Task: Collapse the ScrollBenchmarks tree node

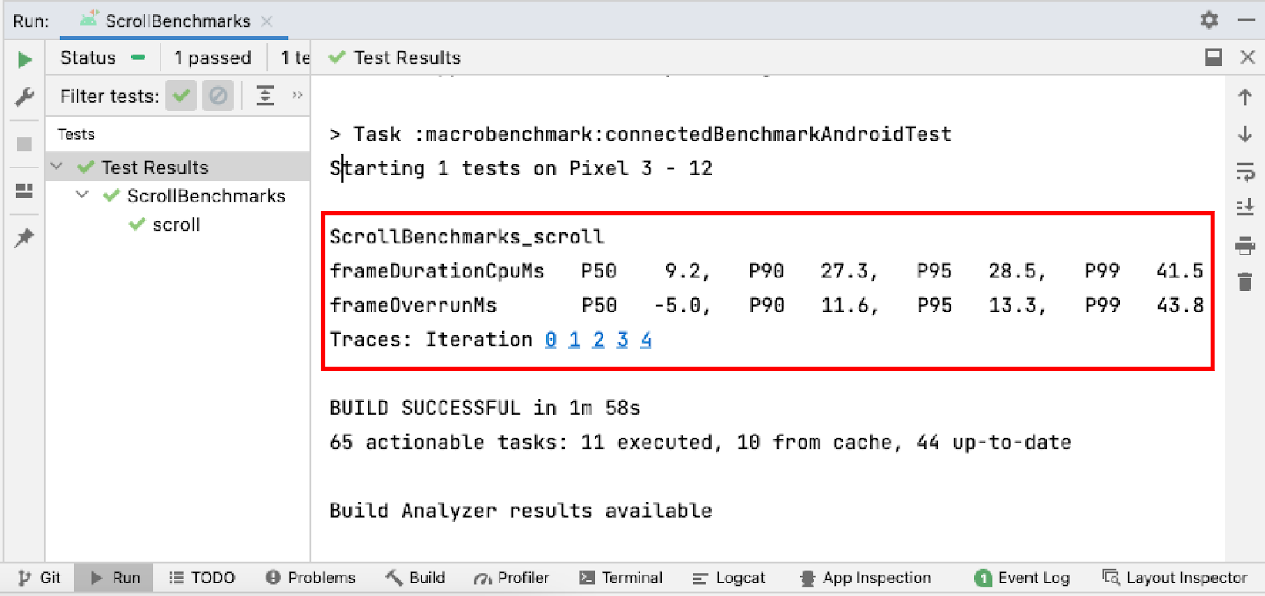Action: click(81, 195)
